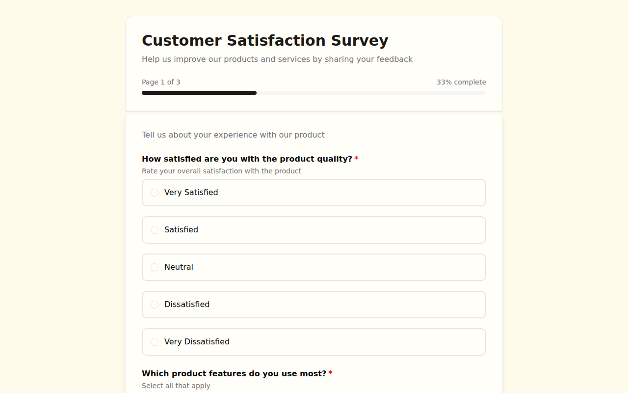Viewport: 628px width, 393px height.
Task: Click the "Which product features" question label
Action: point(234,374)
